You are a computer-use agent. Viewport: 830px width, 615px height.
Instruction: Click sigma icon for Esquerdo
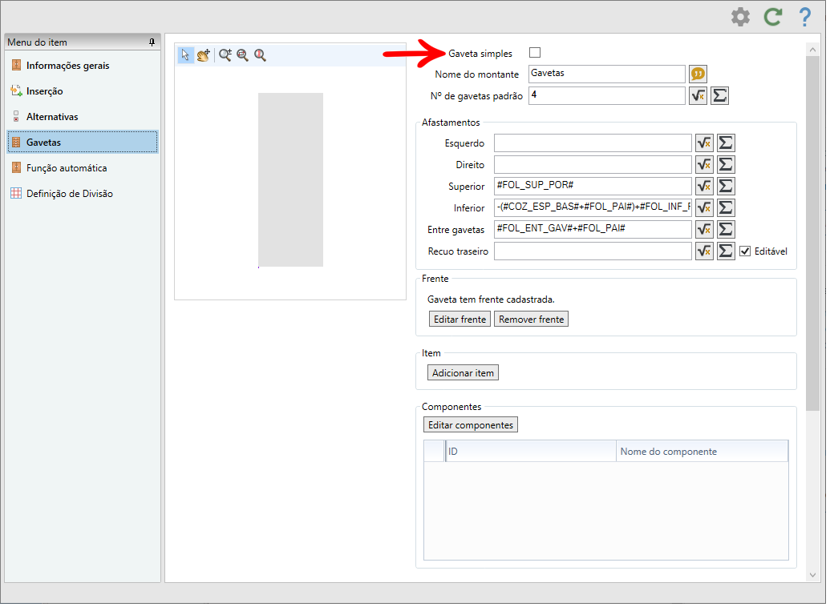[727, 143]
